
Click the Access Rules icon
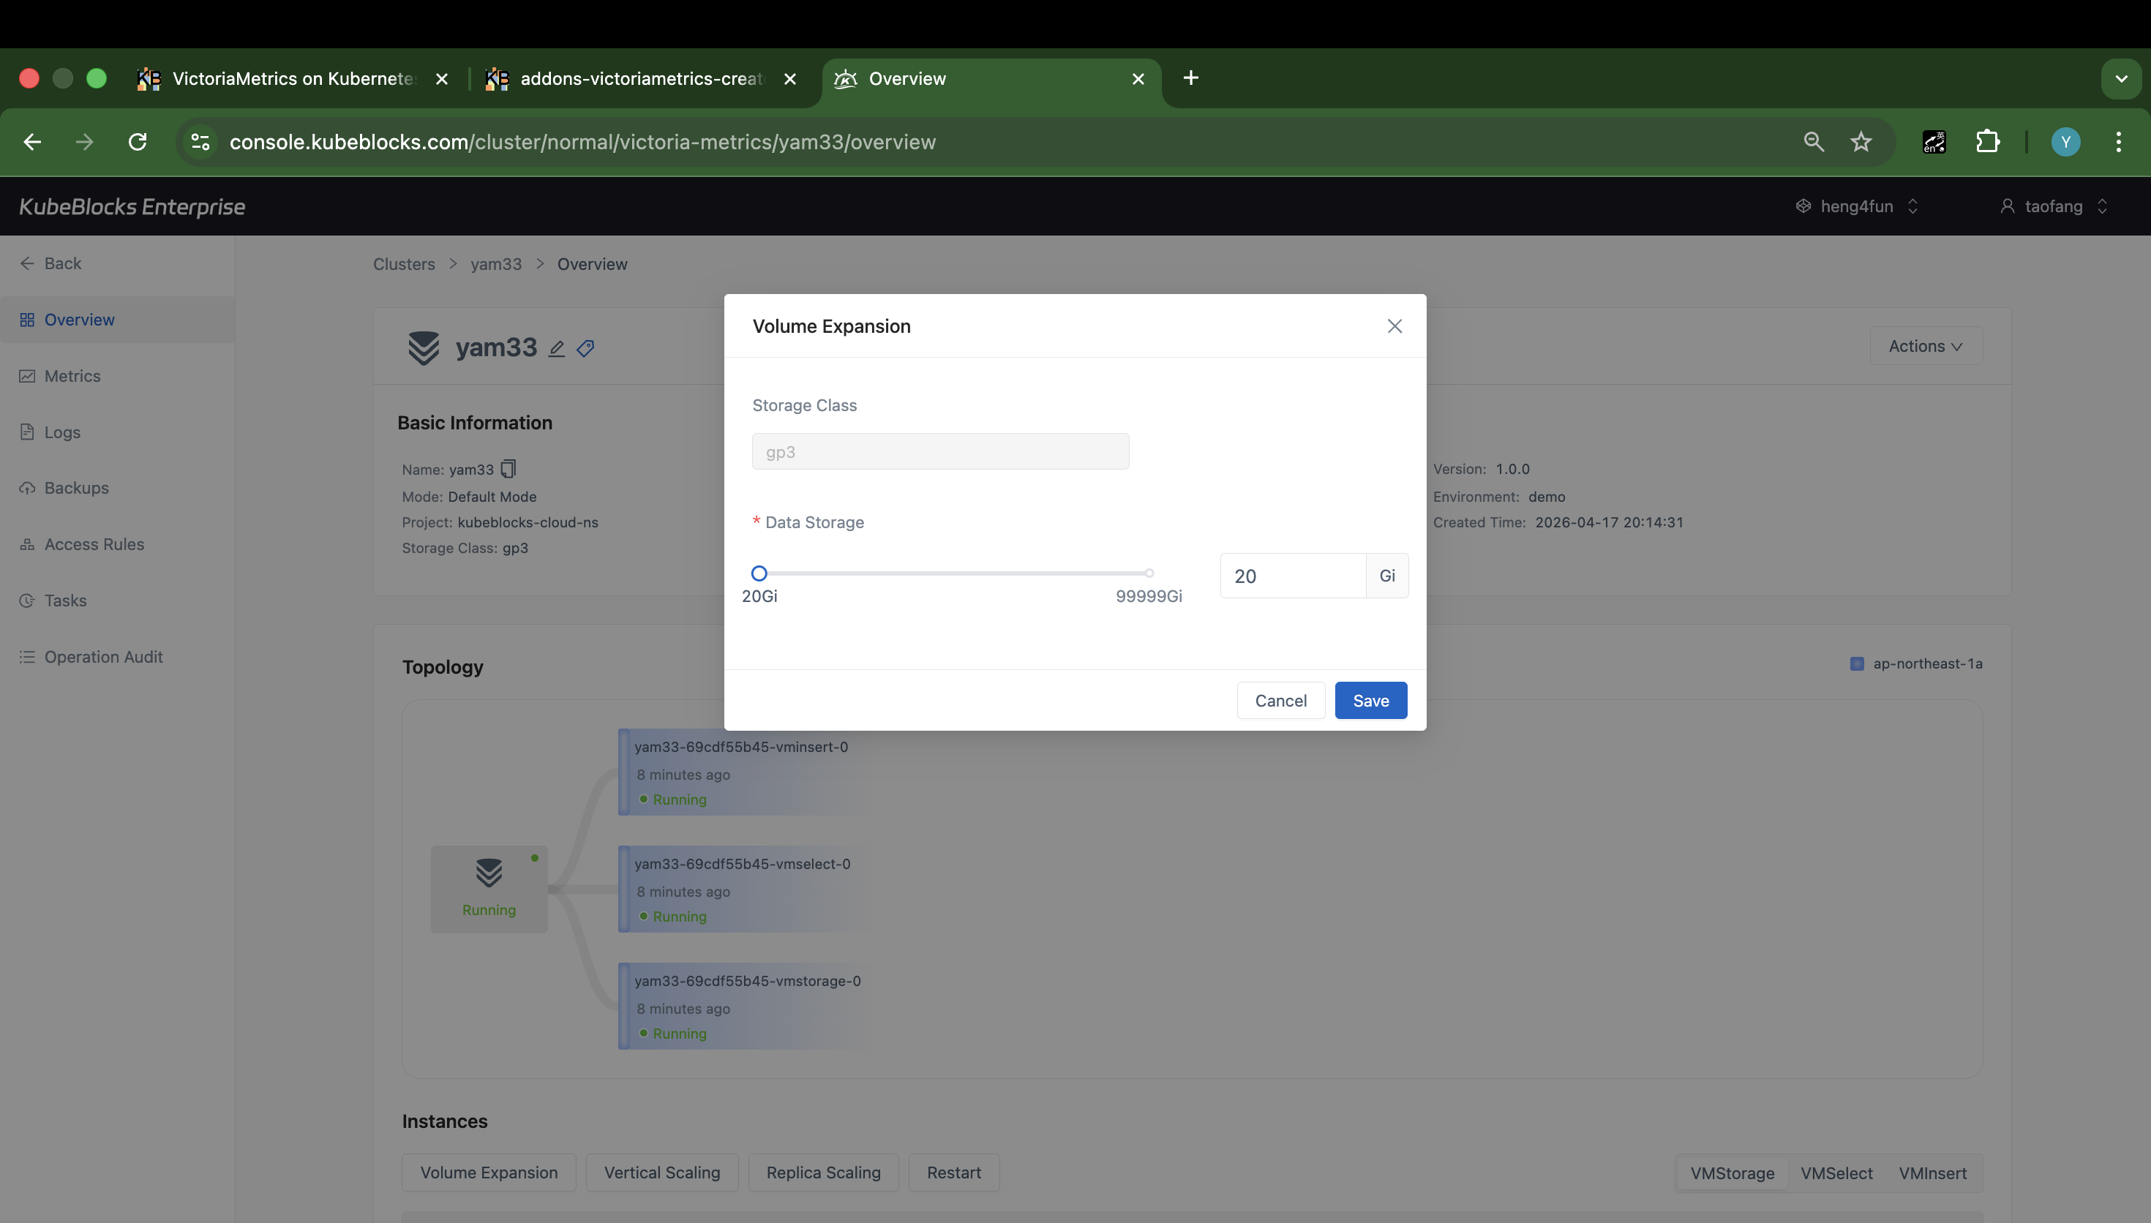pos(27,544)
